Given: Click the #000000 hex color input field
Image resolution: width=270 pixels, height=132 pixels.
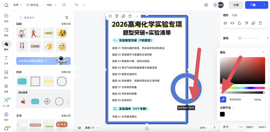Looking at the screenshot, I should (239, 99).
